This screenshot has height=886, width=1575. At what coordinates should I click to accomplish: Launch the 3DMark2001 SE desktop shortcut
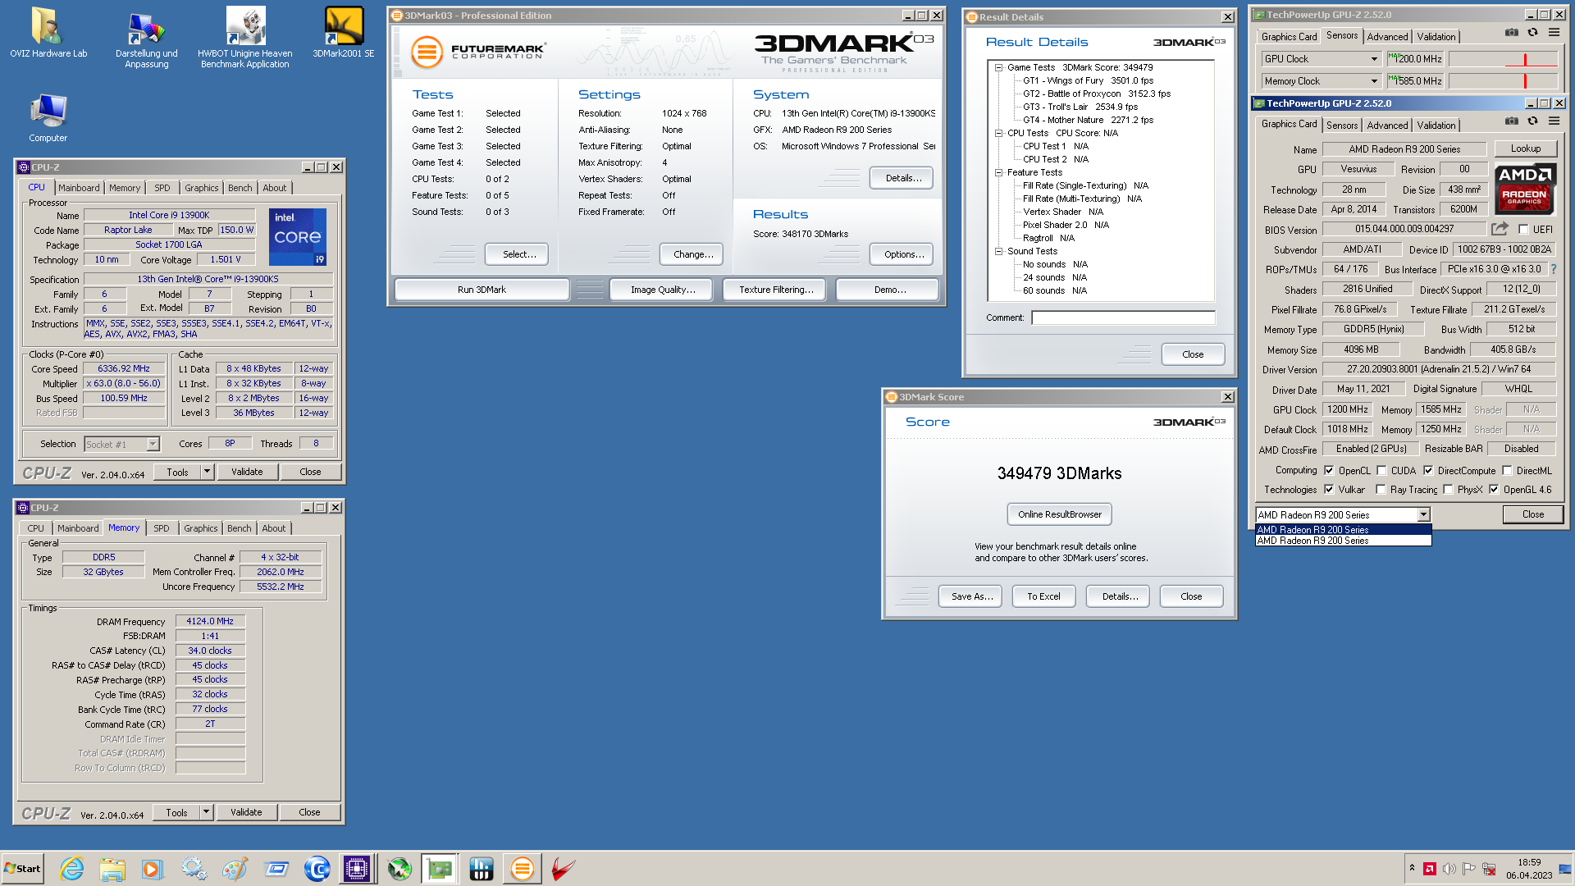coord(343,33)
